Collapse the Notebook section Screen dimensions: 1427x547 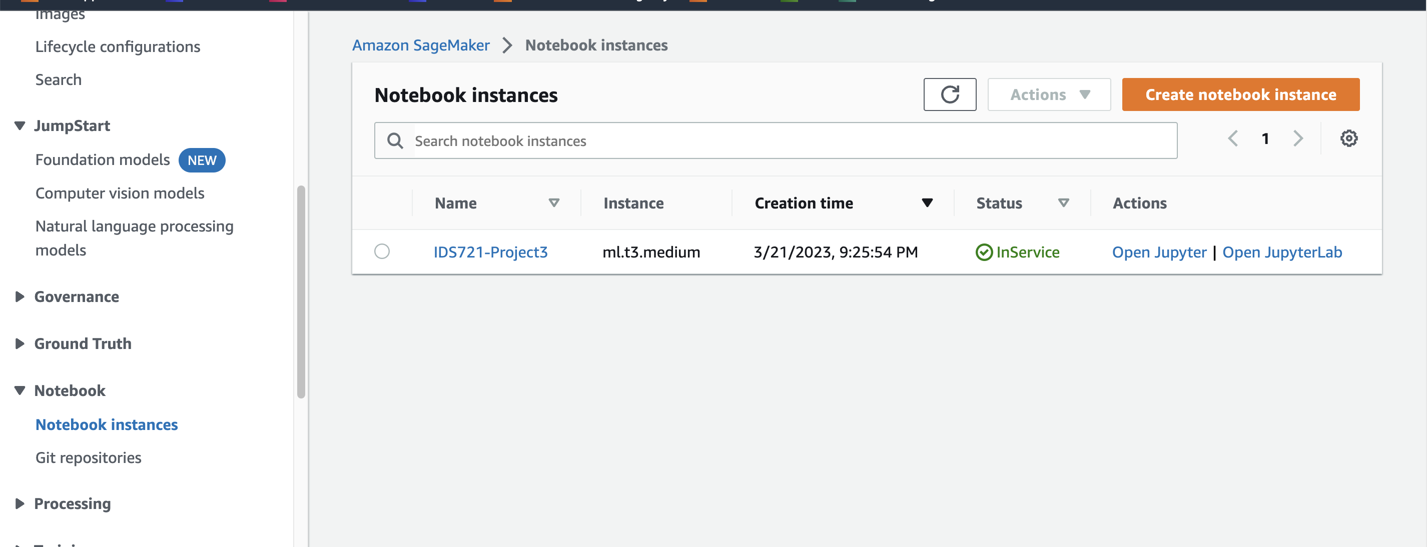pos(20,391)
